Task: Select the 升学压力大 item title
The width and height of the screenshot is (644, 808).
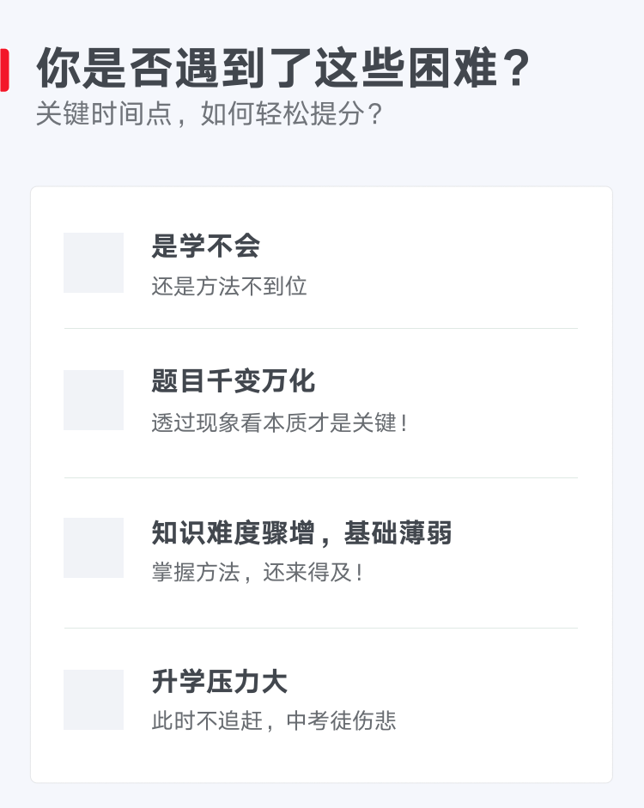Action: pos(220,681)
